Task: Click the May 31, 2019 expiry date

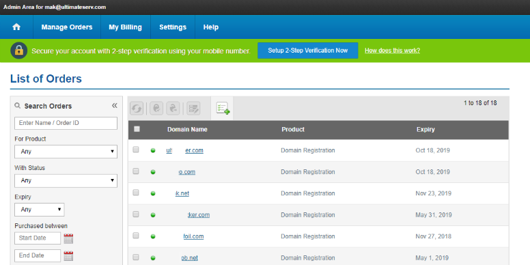Action: 434,215
